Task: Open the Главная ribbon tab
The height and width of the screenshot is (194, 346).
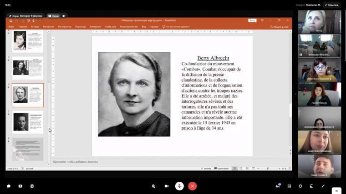Action: 23,27
